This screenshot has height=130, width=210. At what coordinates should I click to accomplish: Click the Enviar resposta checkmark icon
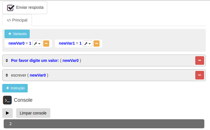[11, 8]
